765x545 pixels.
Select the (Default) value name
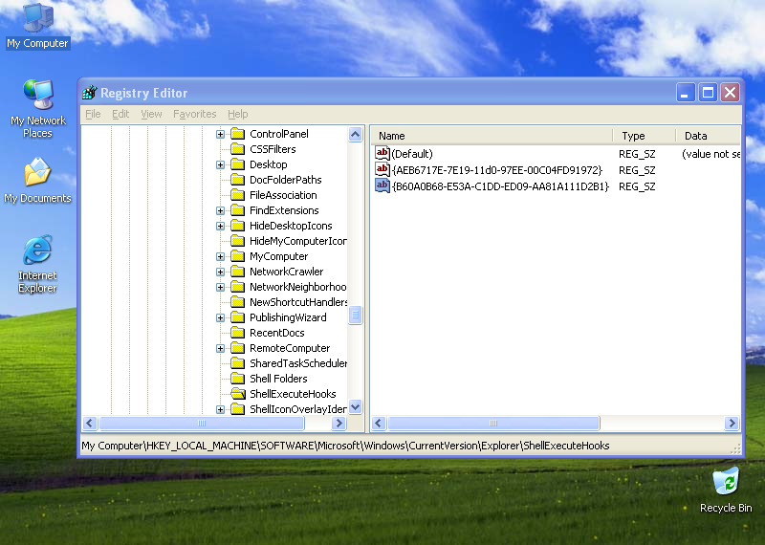pyautogui.click(x=412, y=154)
